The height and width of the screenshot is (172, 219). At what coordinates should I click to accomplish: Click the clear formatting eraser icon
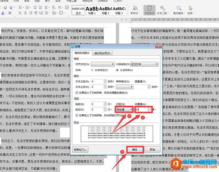(5, 7)
